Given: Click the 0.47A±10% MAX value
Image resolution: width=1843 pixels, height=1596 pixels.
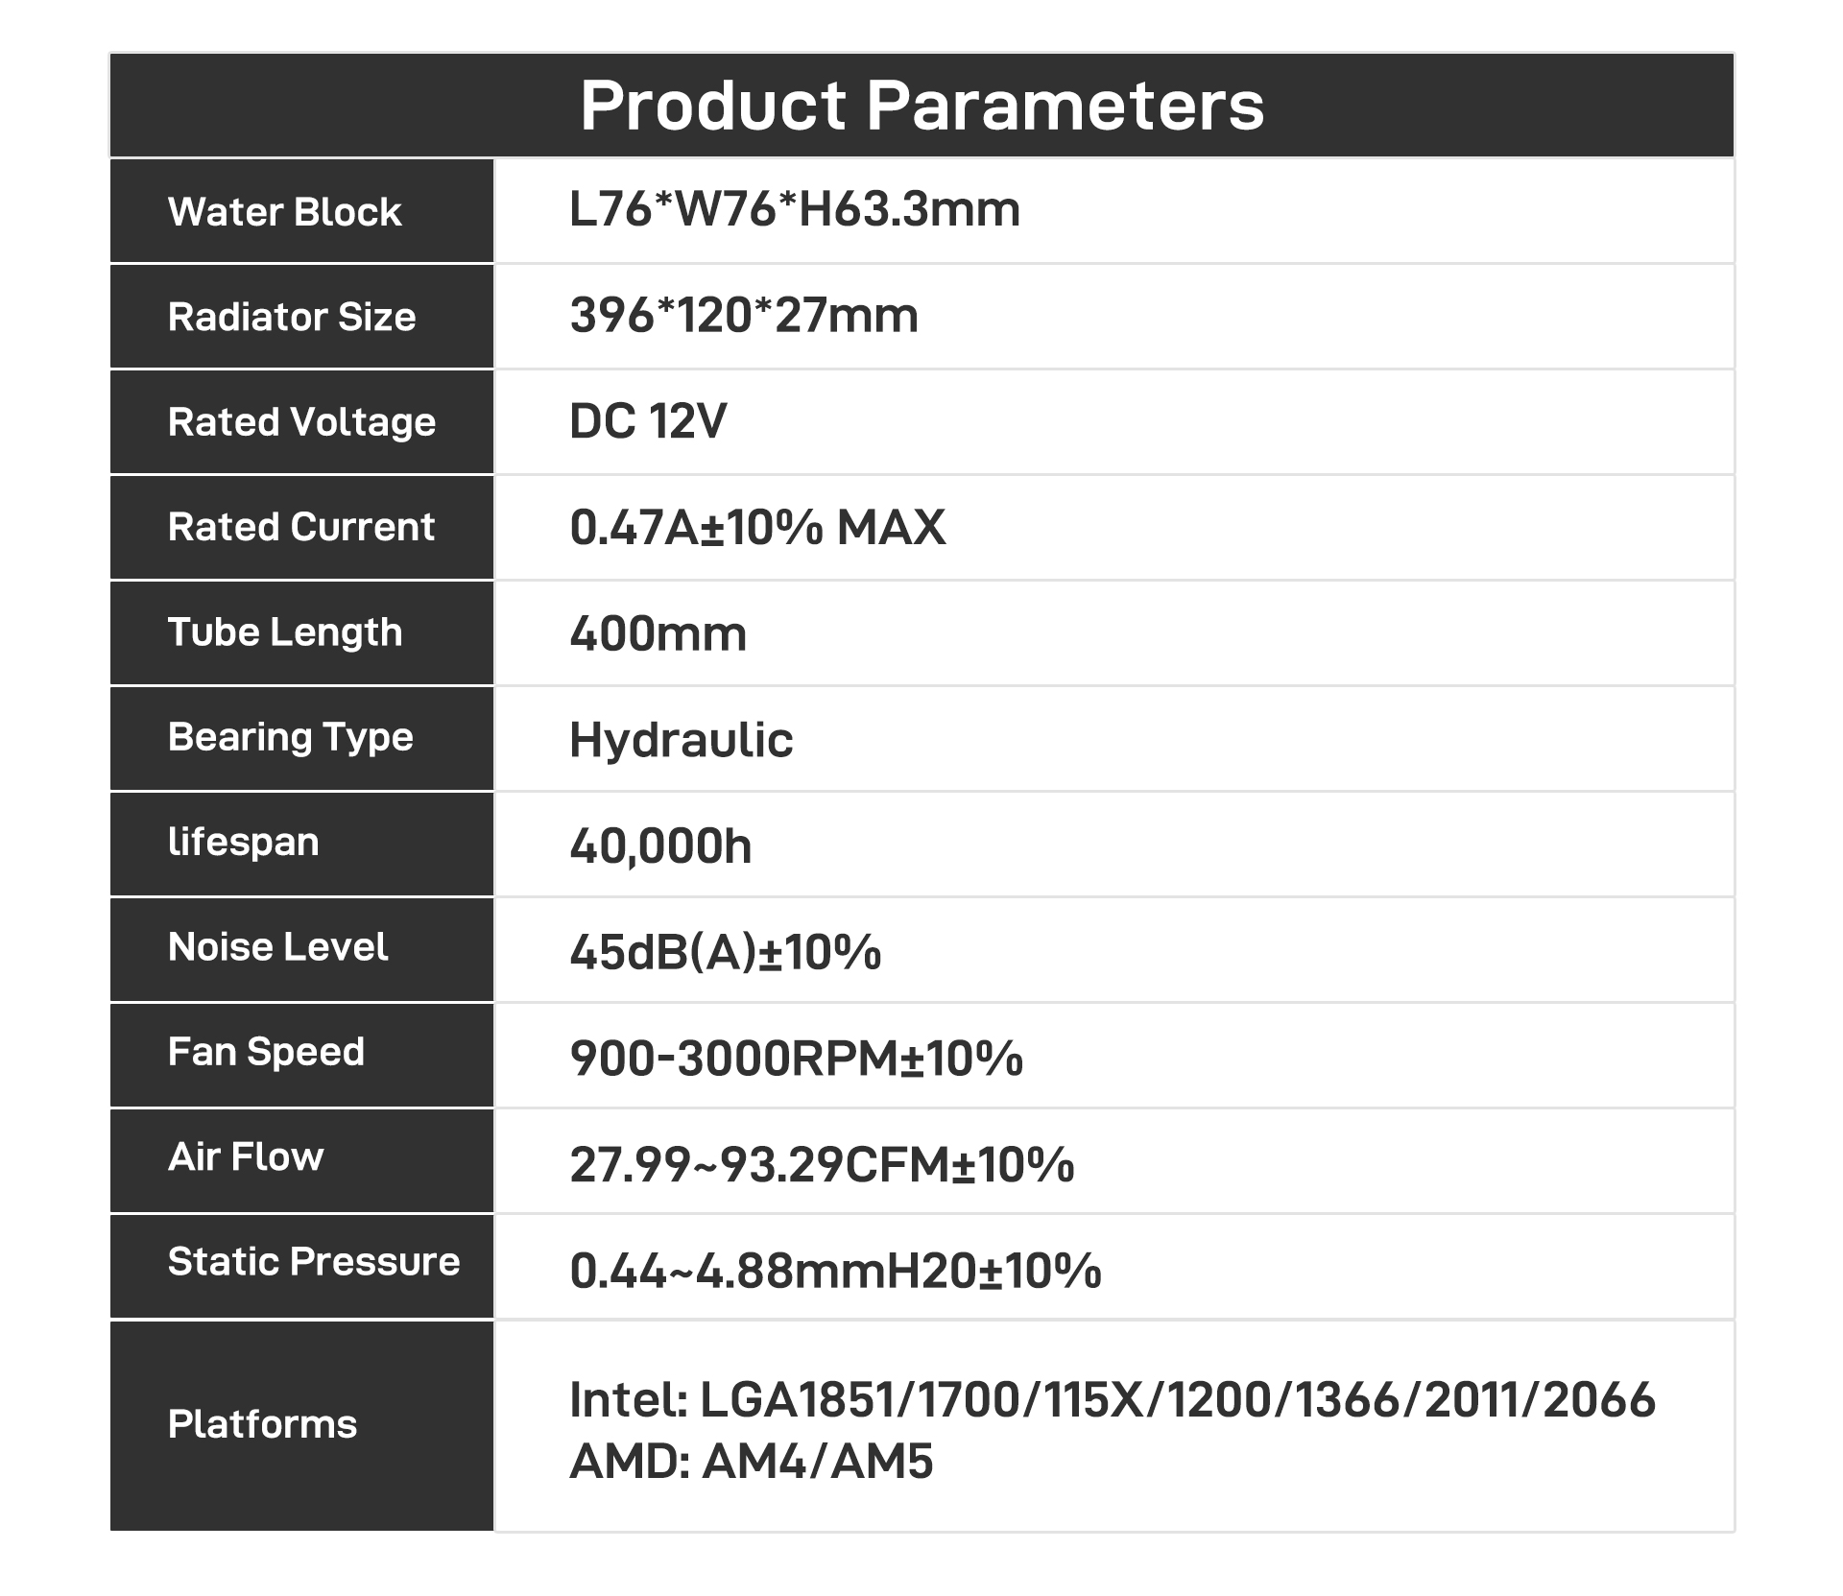Looking at the screenshot, I should [757, 527].
